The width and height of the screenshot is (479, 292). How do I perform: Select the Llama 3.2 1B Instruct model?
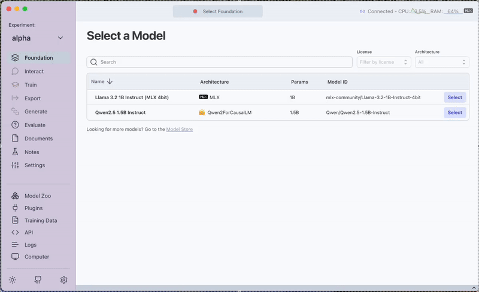(x=454, y=97)
